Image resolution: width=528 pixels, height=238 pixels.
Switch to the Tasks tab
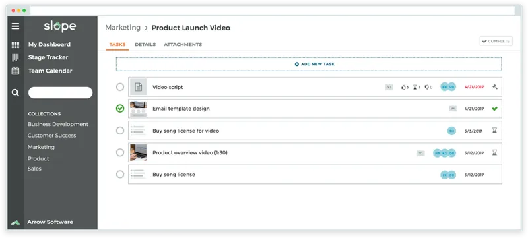tap(117, 44)
